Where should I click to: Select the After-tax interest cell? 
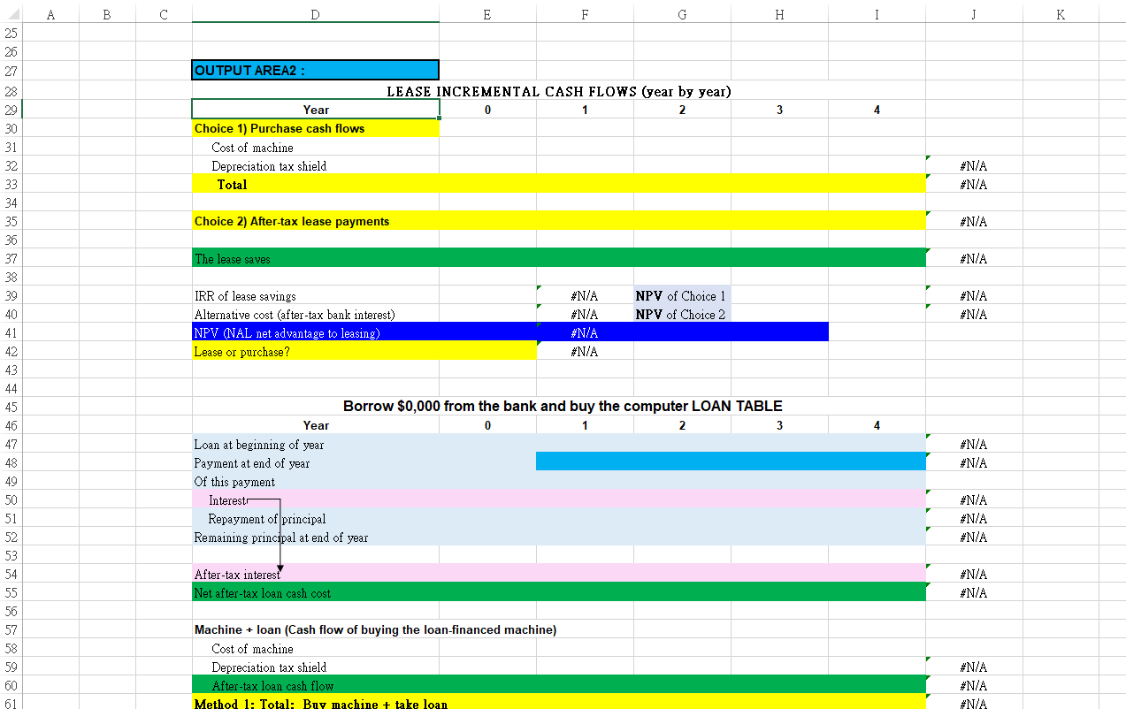pyautogui.click(x=316, y=575)
